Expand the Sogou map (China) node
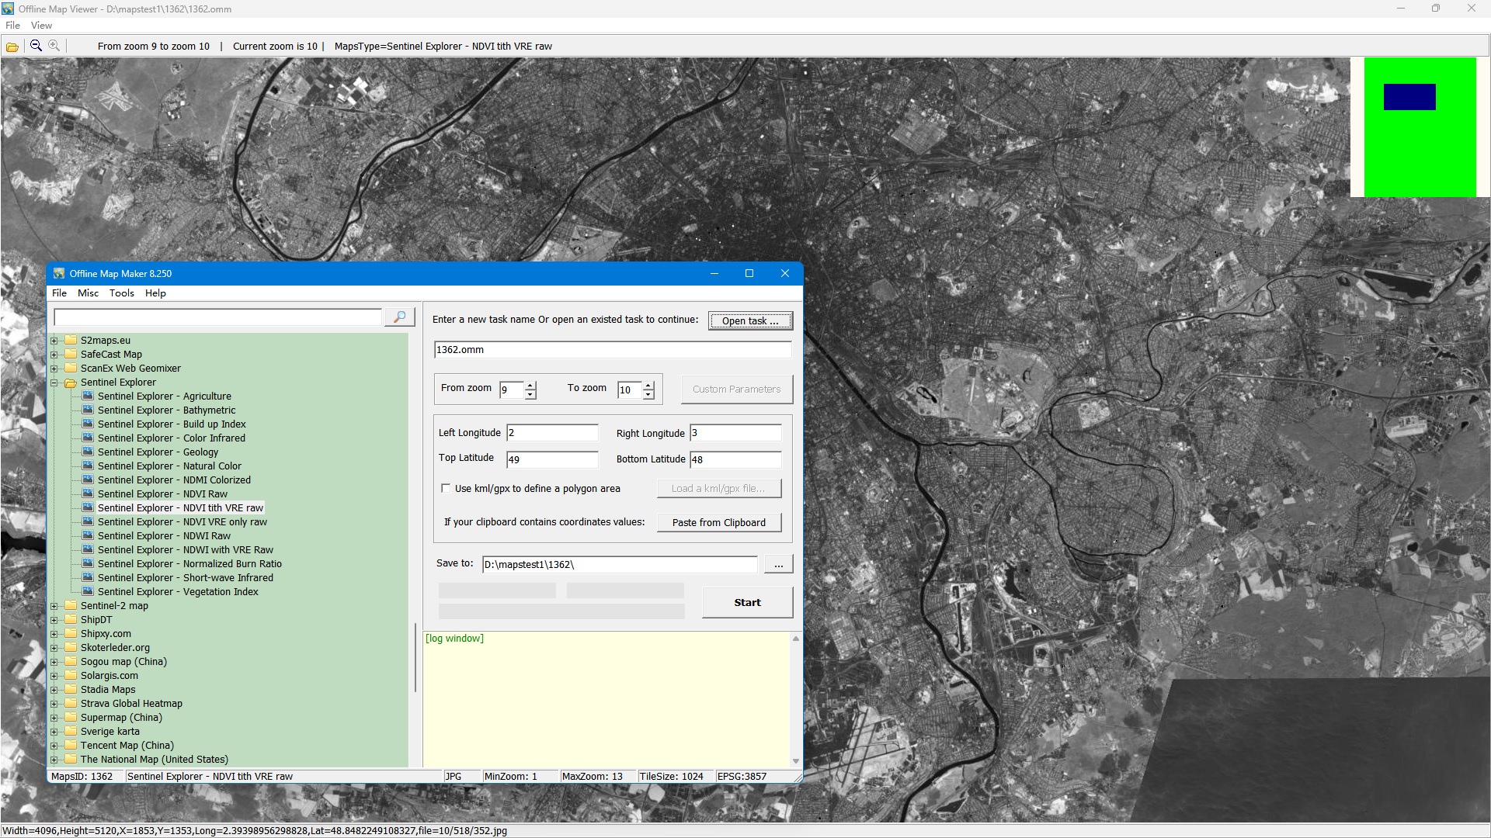This screenshot has width=1491, height=838. pyautogui.click(x=54, y=662)
